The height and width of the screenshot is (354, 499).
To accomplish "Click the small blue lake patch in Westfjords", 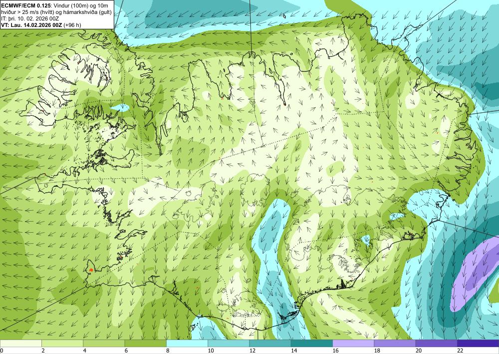I will tap(120, 107).
